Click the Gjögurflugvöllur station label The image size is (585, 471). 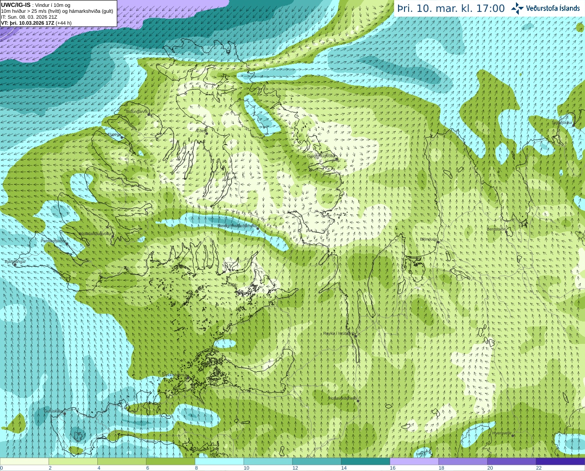point(322,156)
